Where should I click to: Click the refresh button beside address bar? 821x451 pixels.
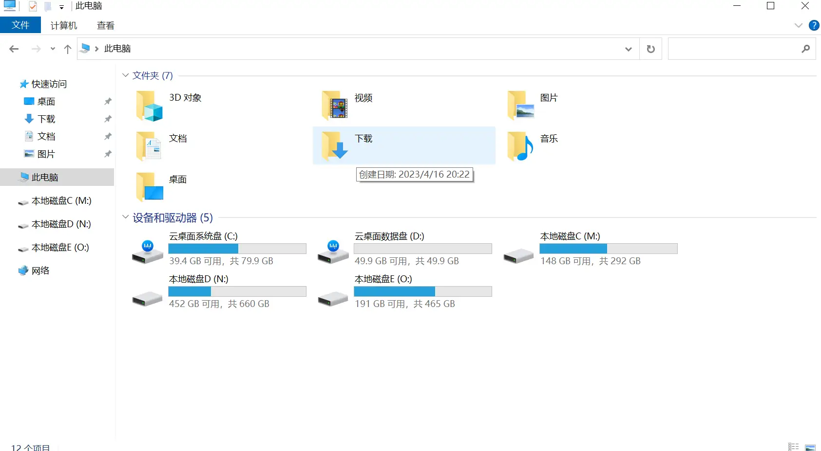coord(650,49)
